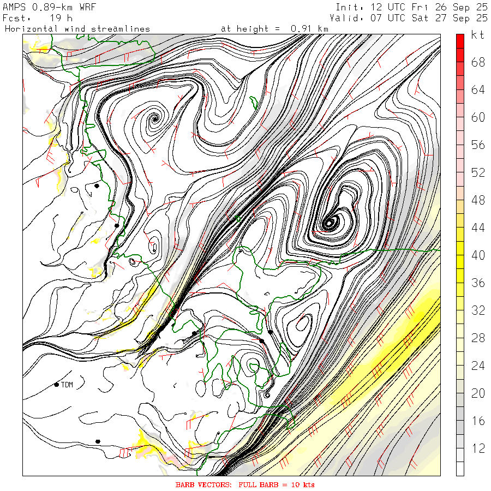Click the 44 value on the color bar
Viewport: 491px width, 491px height.
478,227
